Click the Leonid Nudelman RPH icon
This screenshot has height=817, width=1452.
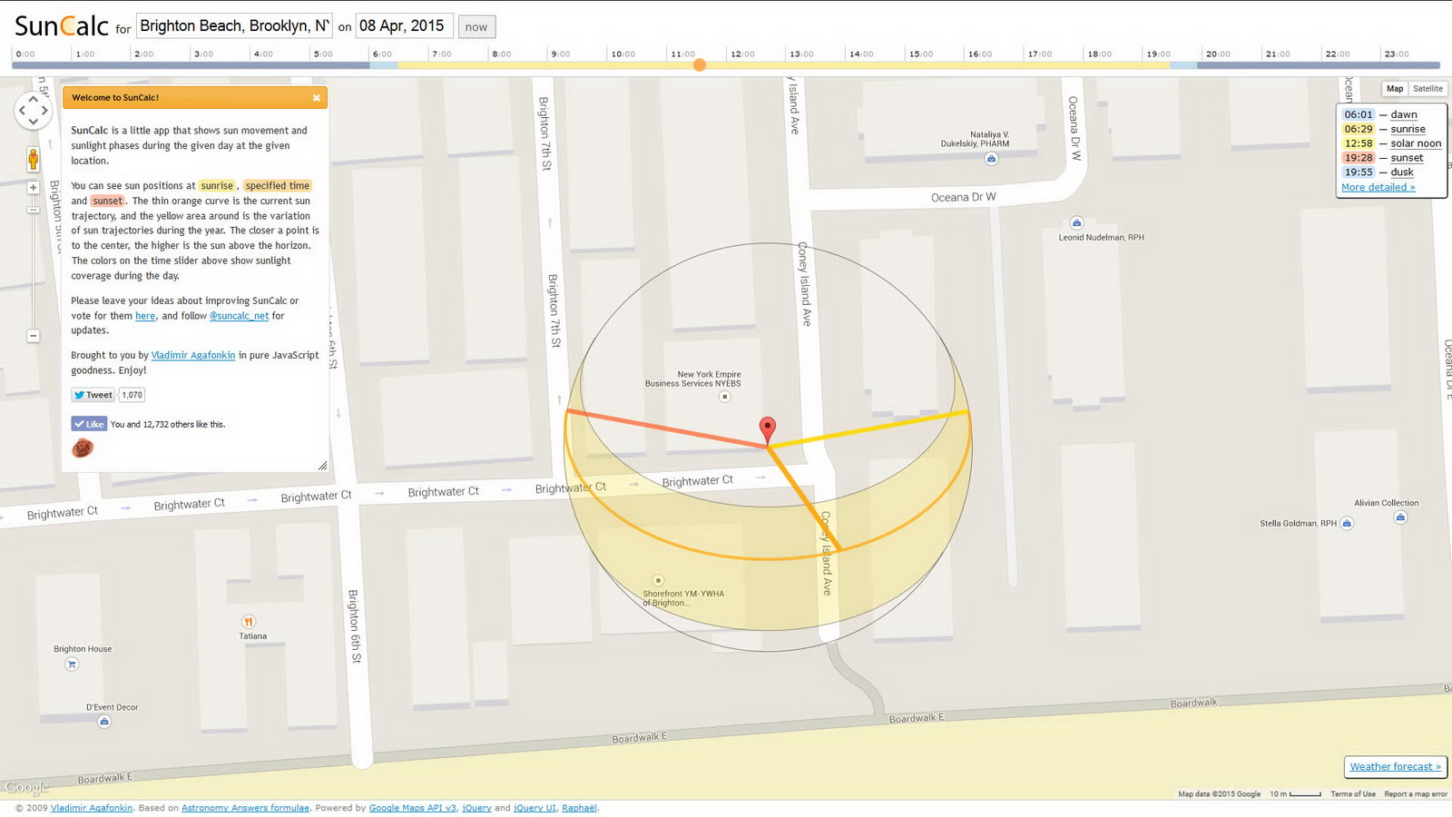(x=1076, y=222)
